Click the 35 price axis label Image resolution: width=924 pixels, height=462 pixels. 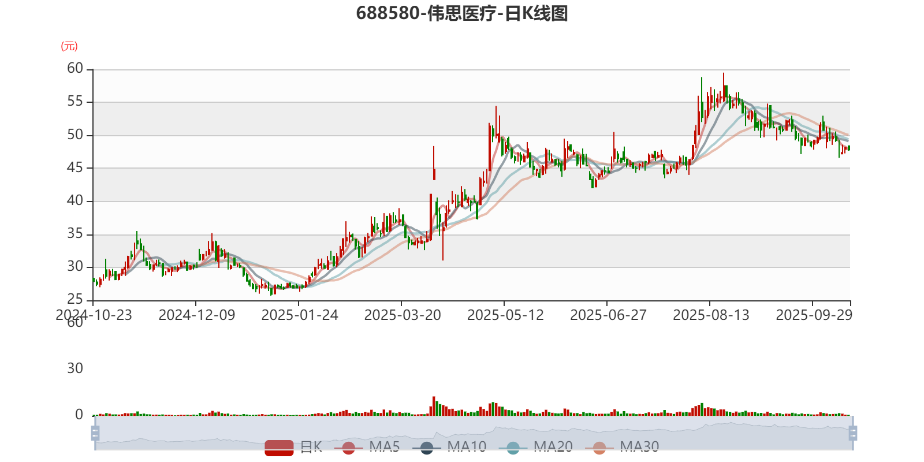click(x=75, y=234)
